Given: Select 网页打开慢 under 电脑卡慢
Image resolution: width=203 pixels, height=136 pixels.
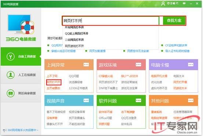Looking at the screenshot, I should (x=180, y=82).
